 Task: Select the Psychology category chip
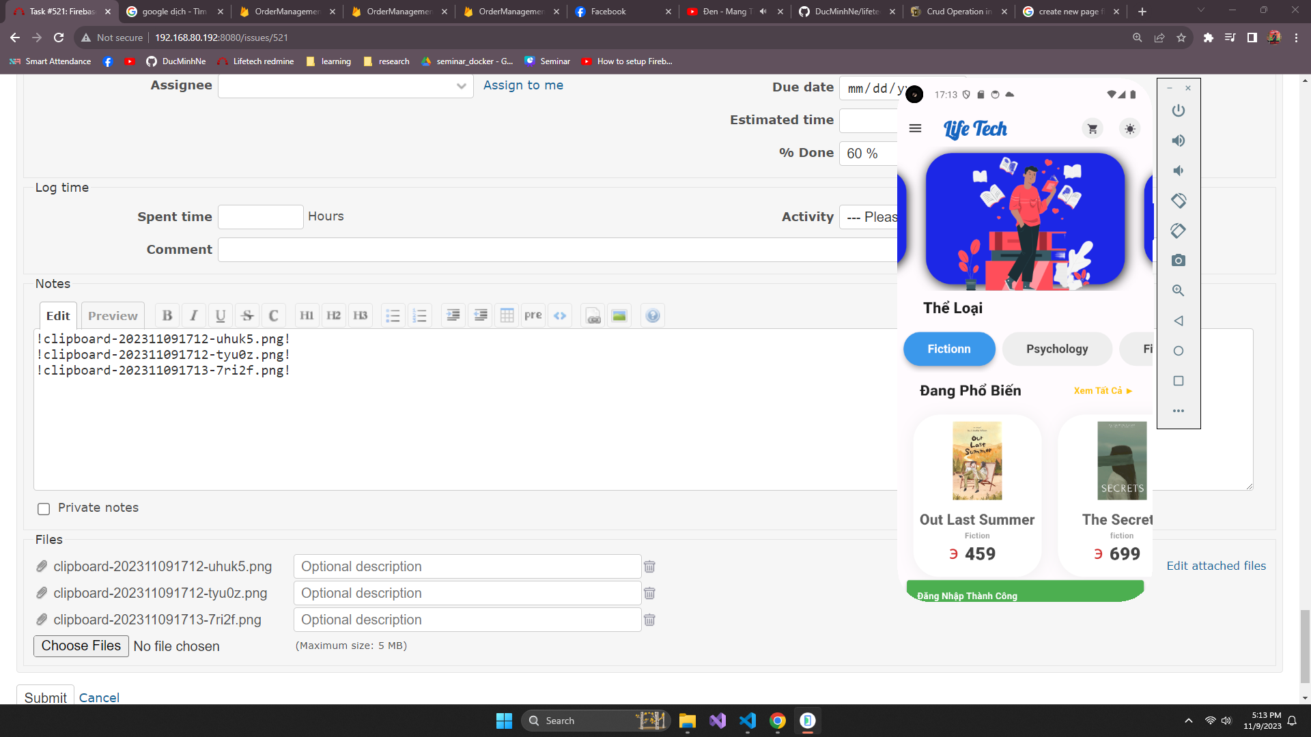1057,349
